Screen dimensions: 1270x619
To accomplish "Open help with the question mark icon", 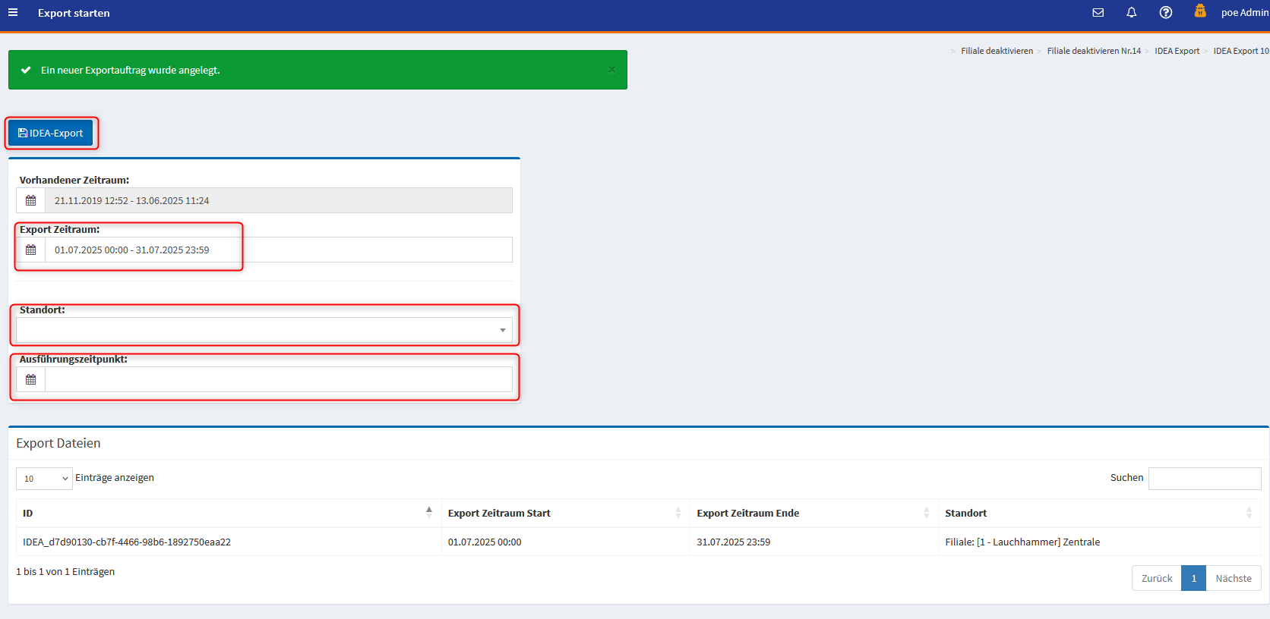I will pos(1165,13).
